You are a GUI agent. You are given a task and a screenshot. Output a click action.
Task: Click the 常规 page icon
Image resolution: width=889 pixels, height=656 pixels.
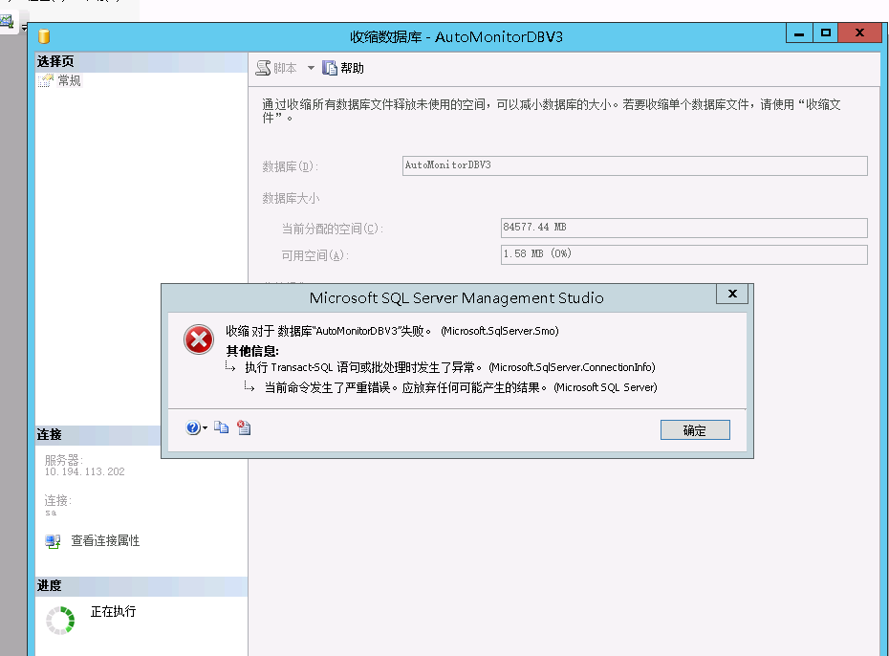point(46,81)
